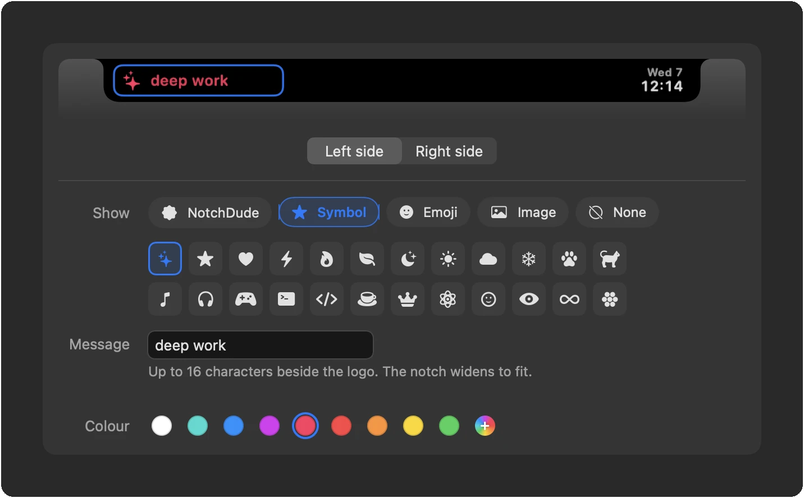Show NotchDude logo option
The height and width of the screenshot is (498, 804).
[210, 212]
